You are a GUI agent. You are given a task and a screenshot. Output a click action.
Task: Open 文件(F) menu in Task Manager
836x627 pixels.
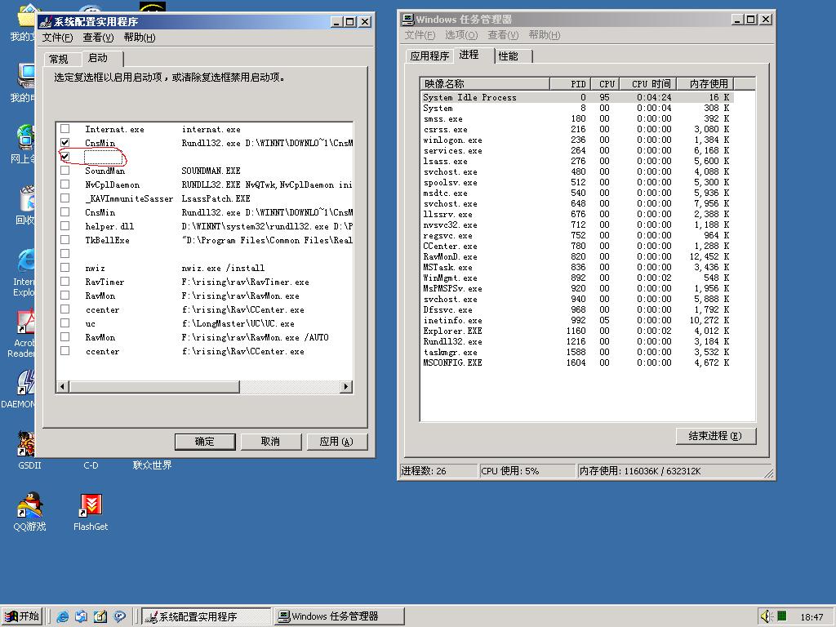tap(420, 35)
